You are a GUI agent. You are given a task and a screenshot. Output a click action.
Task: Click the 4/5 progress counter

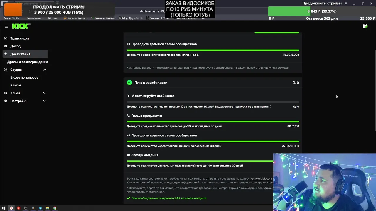[x=296, y=83]
